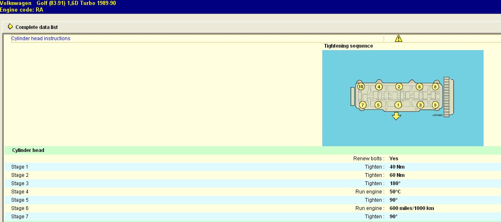Click the Volkswagen Golf title bar text
Screen dimensions: 501x222
click(x=58, y=3)
